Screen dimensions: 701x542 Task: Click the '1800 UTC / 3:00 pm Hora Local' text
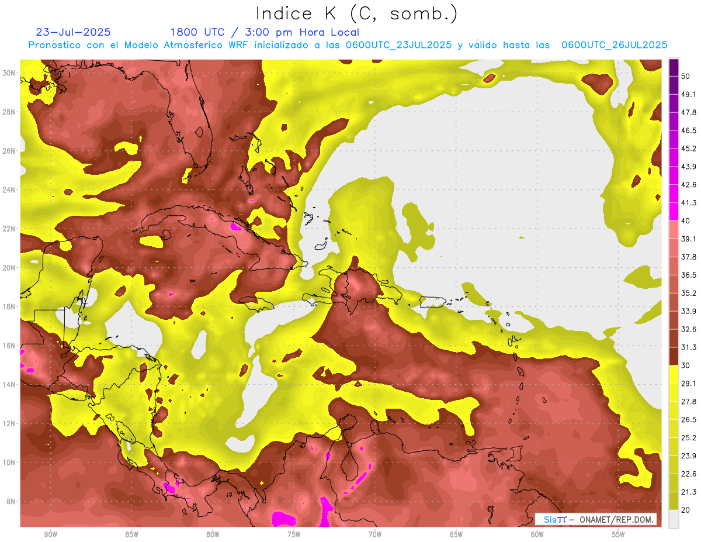click(x=265, y=32)
